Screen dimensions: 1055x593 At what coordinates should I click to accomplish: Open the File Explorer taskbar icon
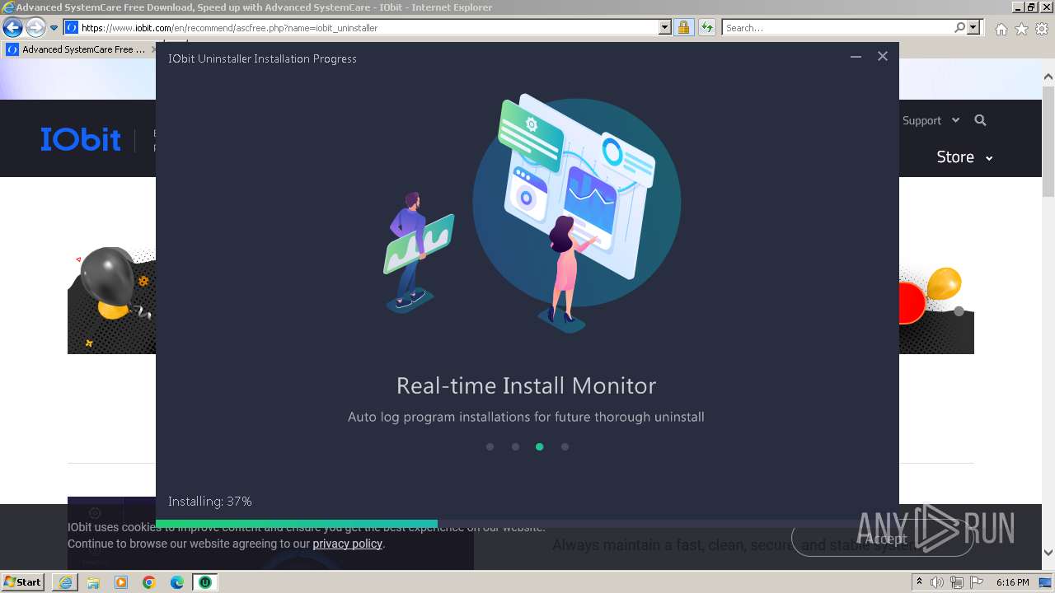pos(93,582)
